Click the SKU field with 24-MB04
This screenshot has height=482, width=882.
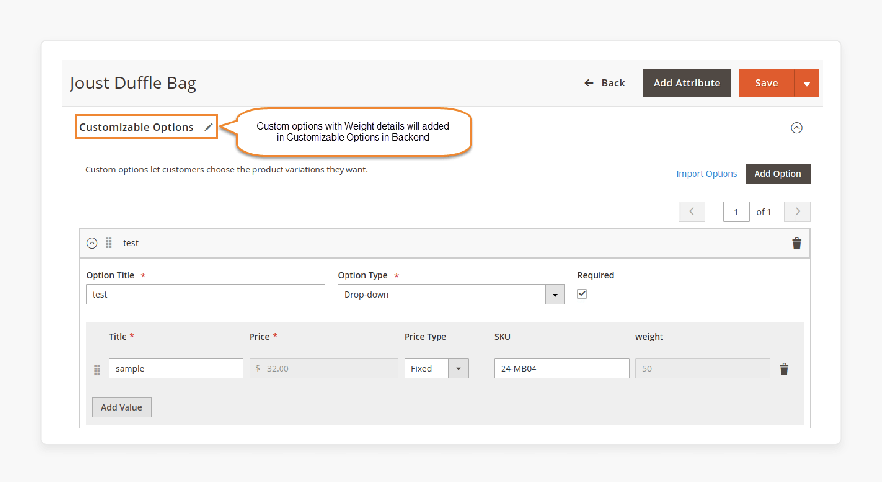(562, 369)
